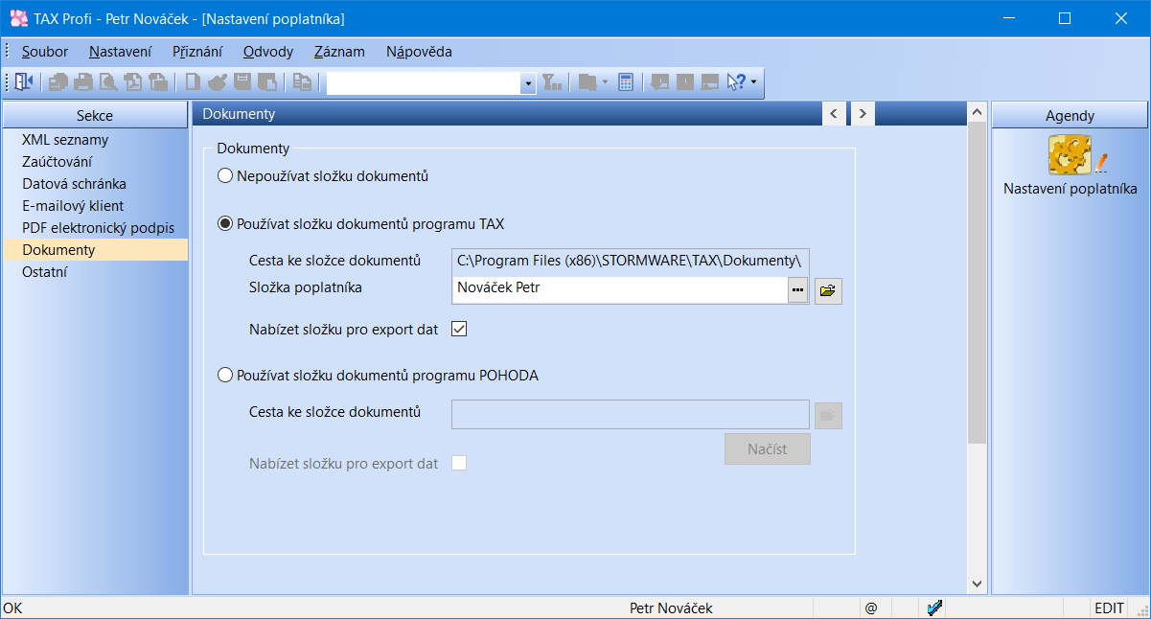Click ellipsis button in Složka poplatníka field
Screen dimensions: 1151x619
pos(797,289)
